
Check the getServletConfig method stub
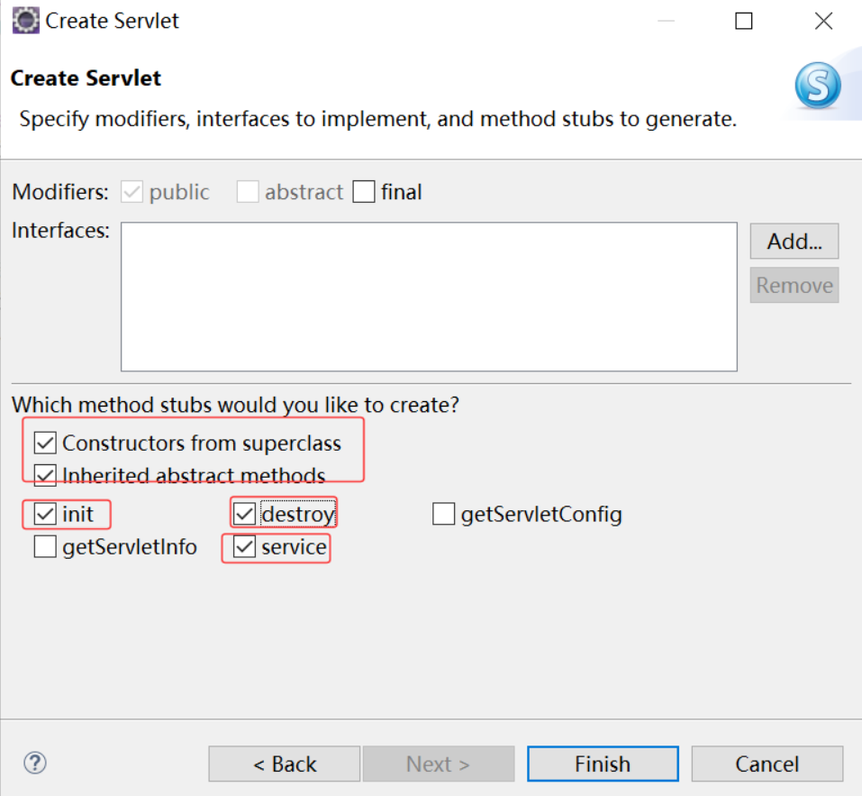(443, 514)
